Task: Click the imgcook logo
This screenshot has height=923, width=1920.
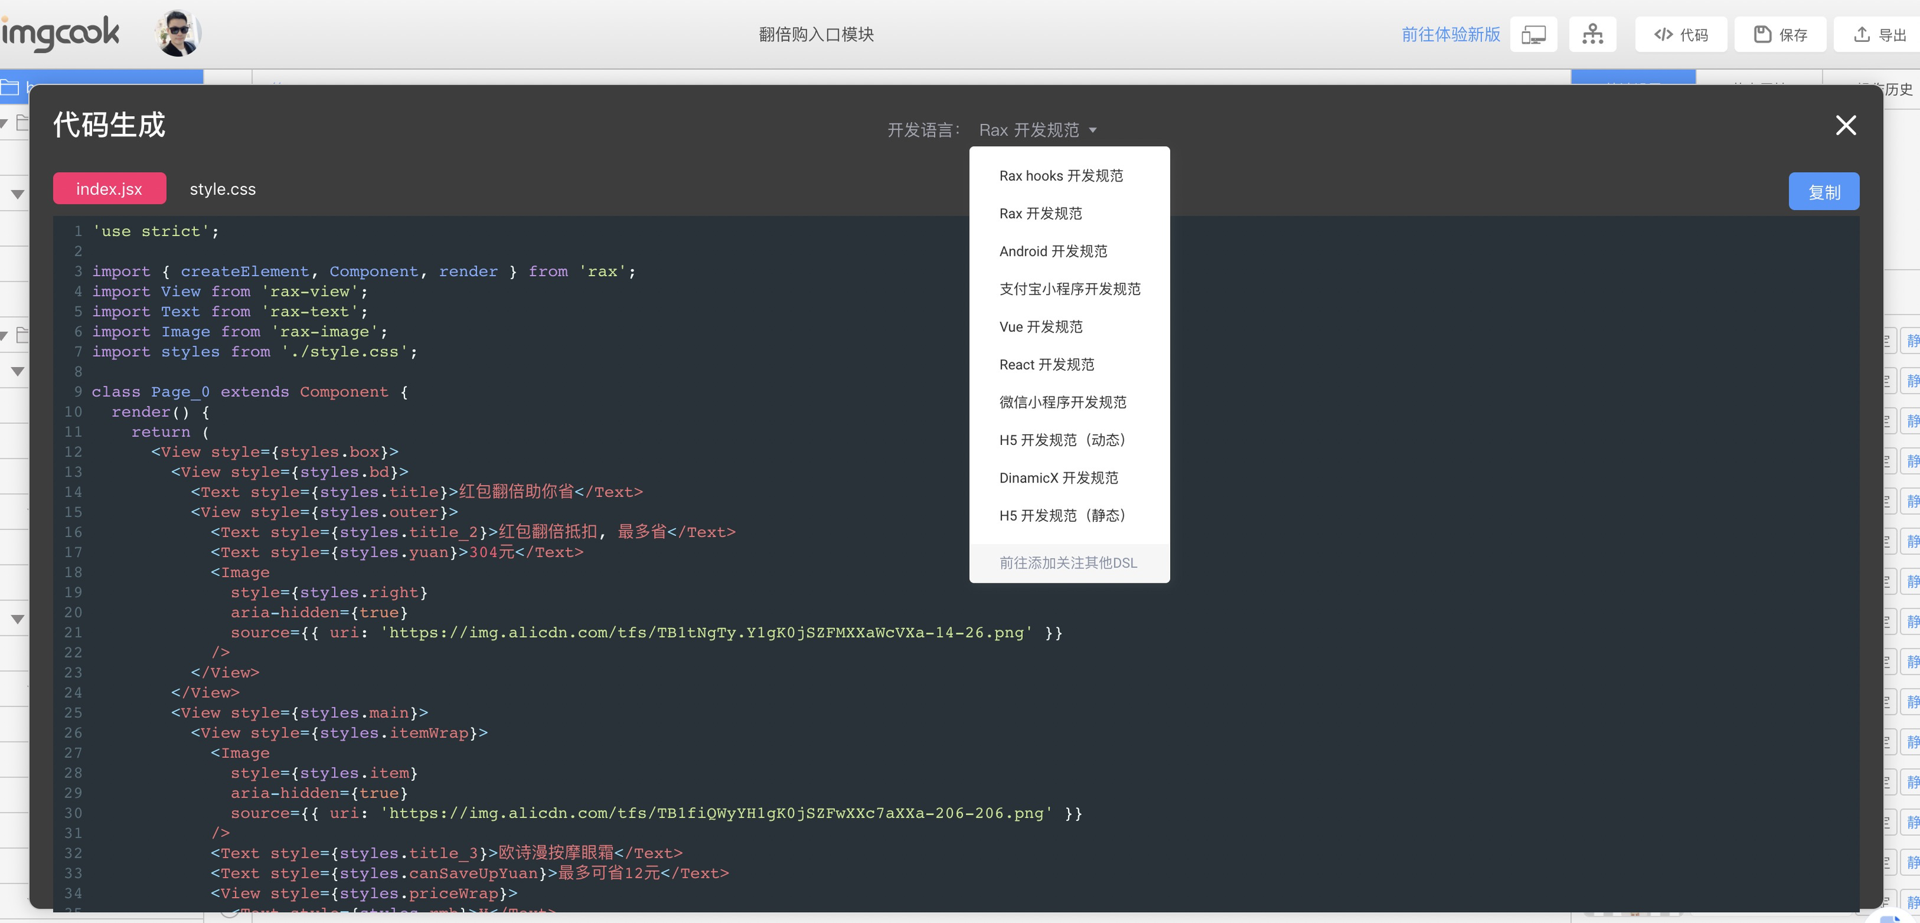Action: [x=60, y=33]
